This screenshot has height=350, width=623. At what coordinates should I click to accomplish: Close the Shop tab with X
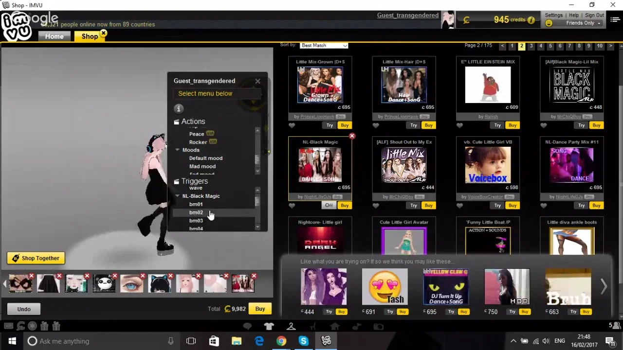point(104,34)
